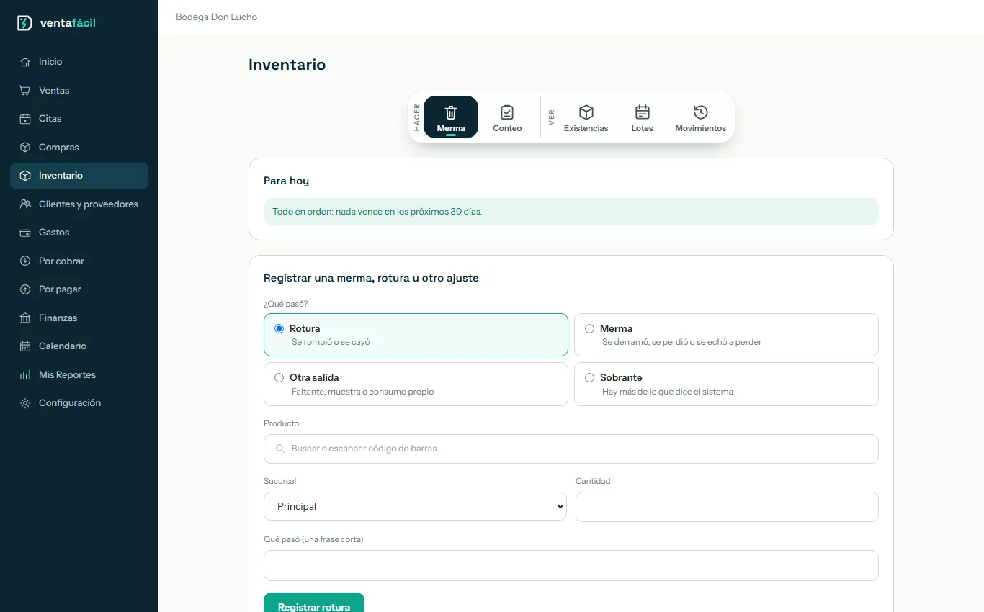
Task: Click the Movimientos history clock icon
Action: [x=701, y=112]
